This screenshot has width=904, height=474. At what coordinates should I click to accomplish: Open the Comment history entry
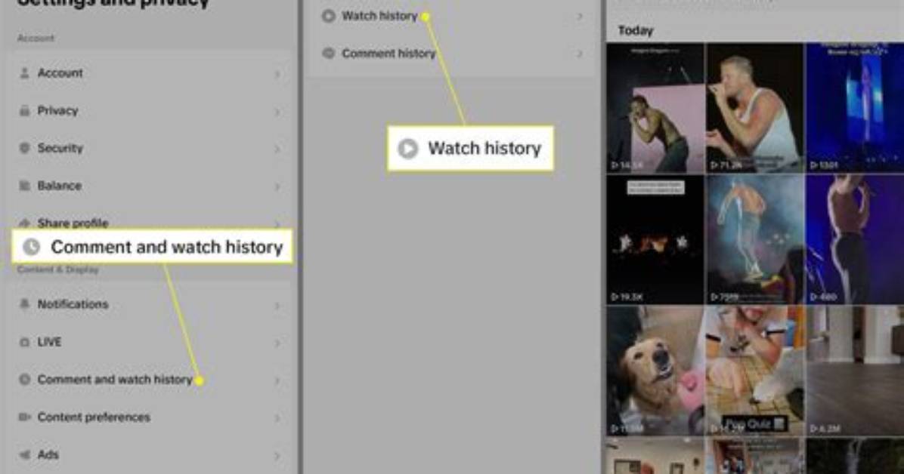click(452, 54)
